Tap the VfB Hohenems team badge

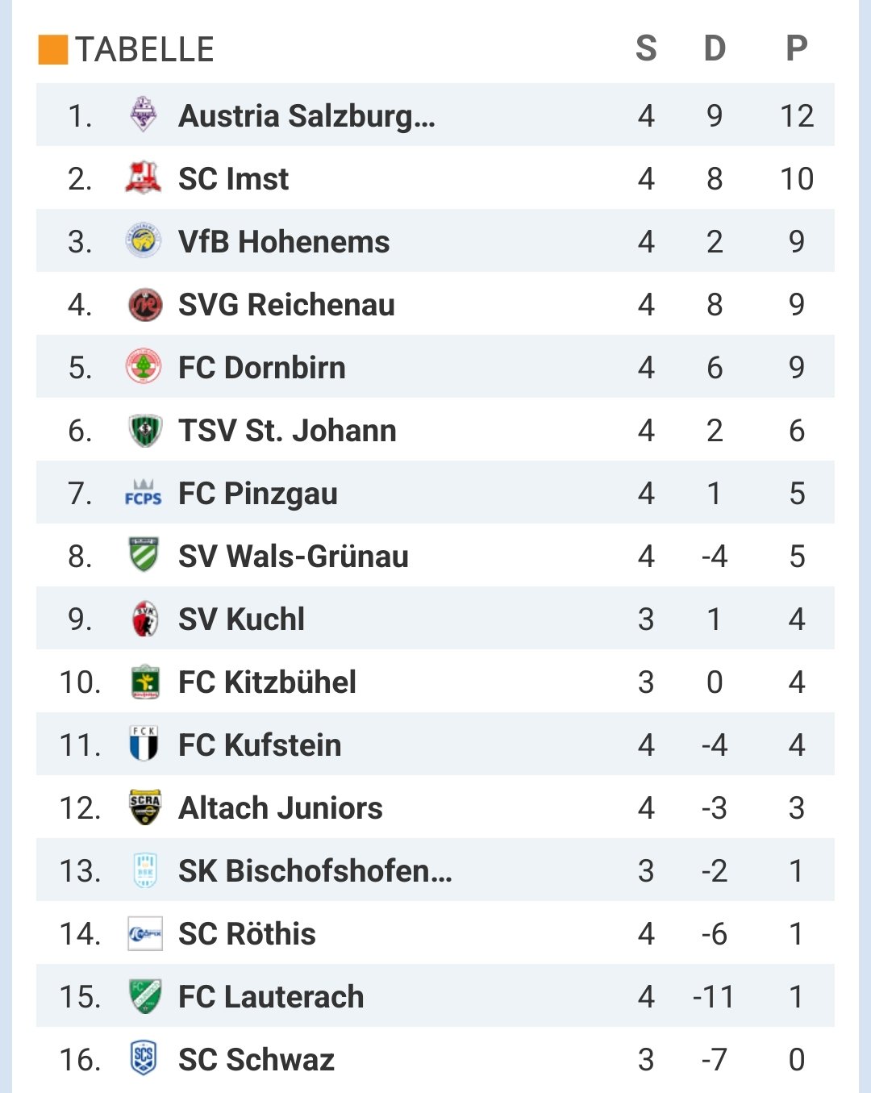144,240
